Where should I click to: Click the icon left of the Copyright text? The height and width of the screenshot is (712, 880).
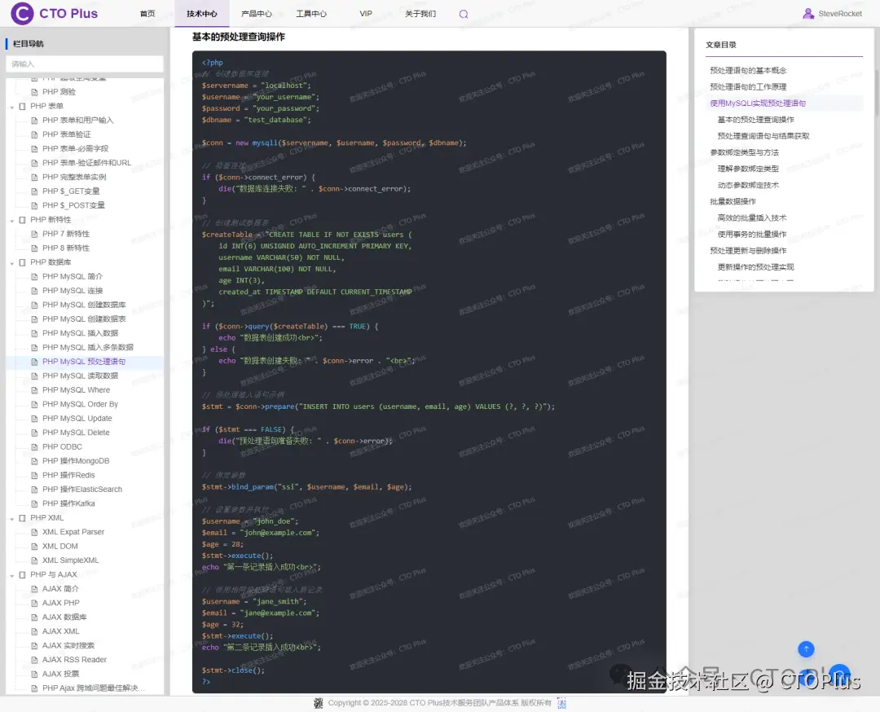(x=319, y=703)
